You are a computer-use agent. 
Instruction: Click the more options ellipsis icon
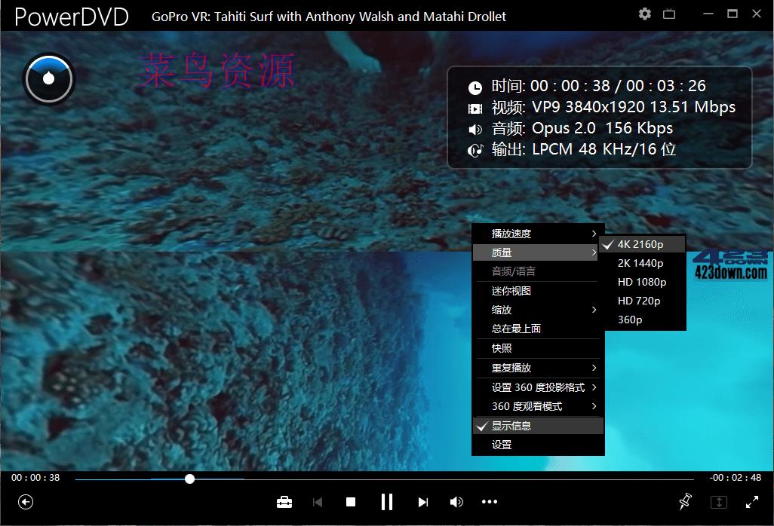tap(490, 501)
